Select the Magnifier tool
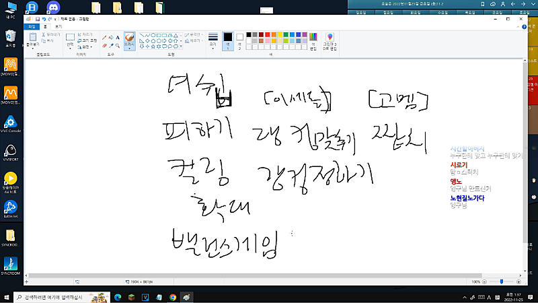This screenshot has height=303, width=538. tap(118, 46)
